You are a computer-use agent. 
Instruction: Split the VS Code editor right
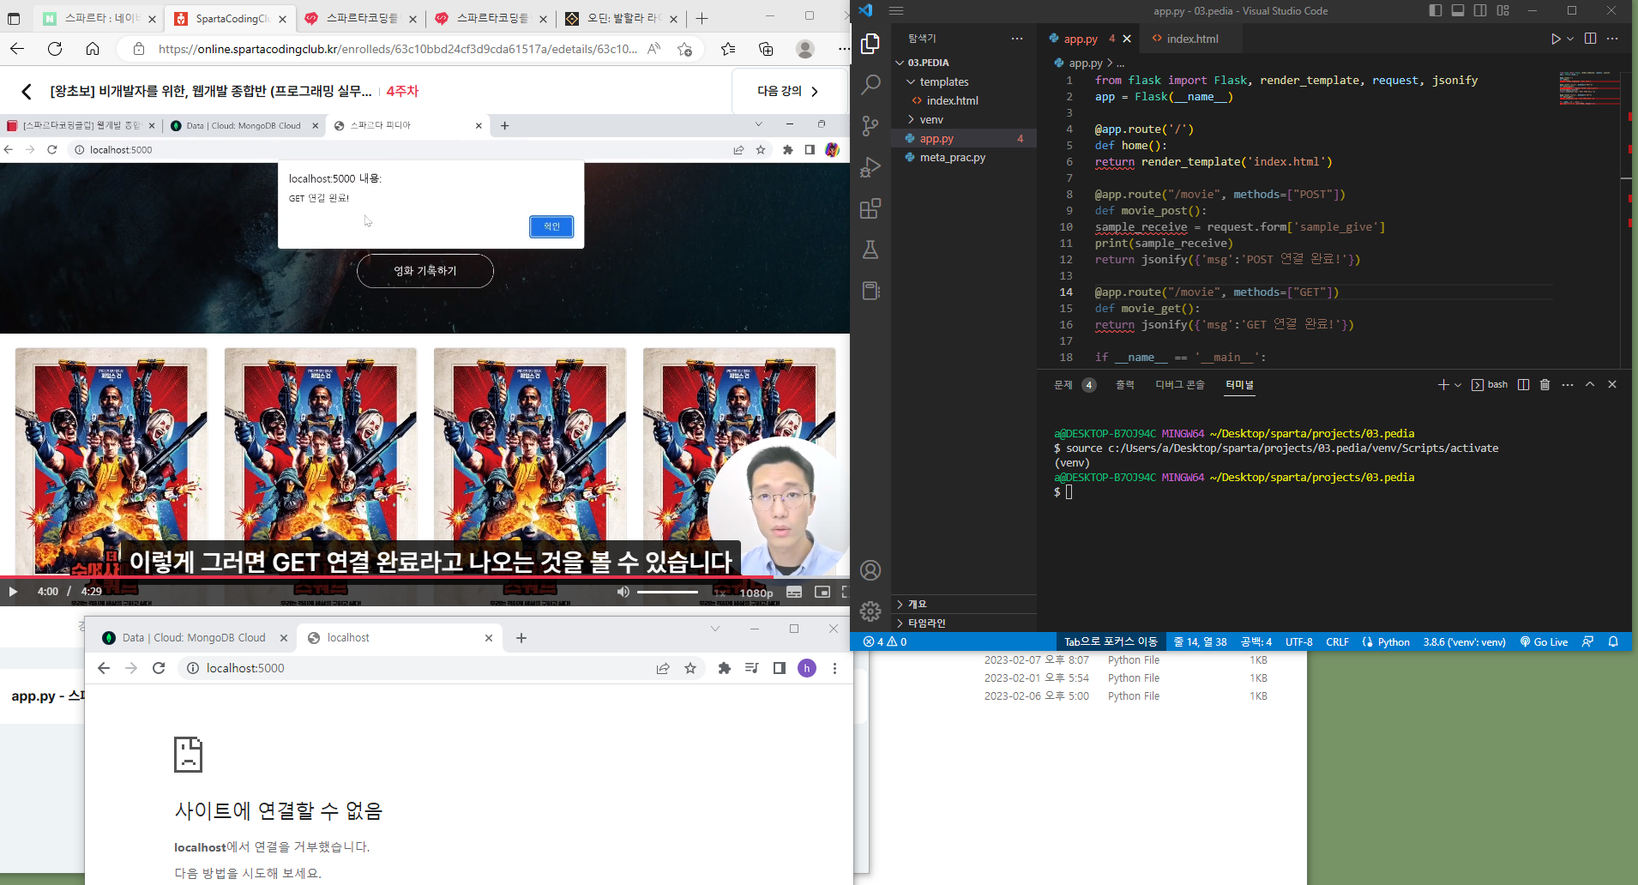(x=1591, y=39)
